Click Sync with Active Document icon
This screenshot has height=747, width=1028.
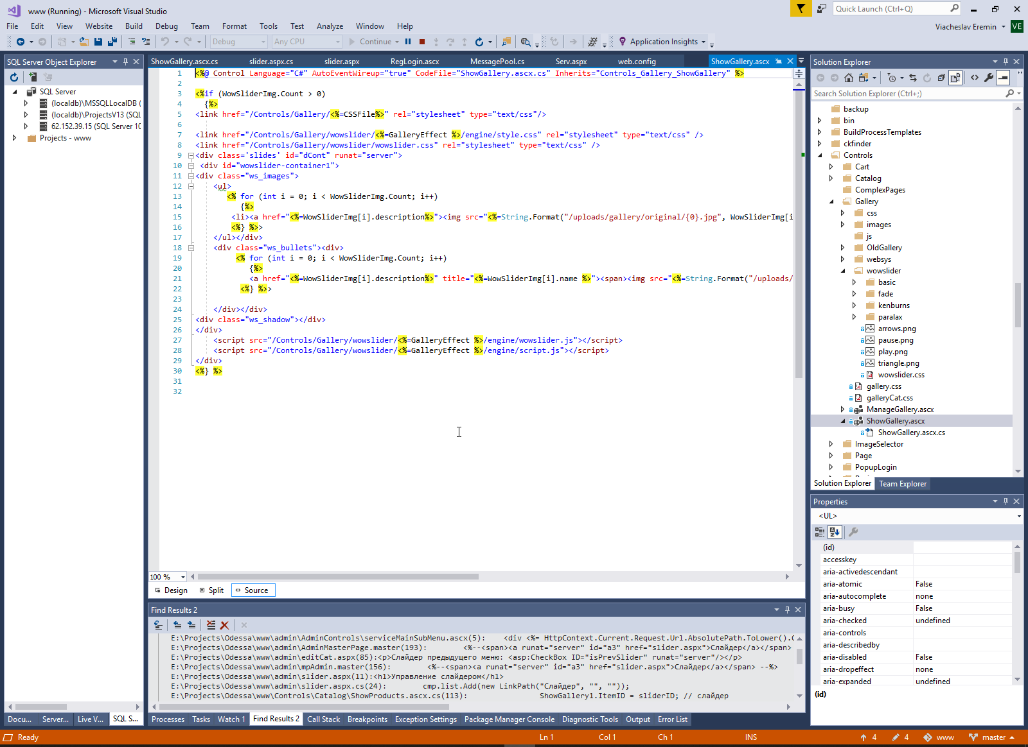coord(912,78)
